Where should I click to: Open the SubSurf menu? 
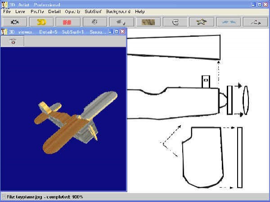93,12
